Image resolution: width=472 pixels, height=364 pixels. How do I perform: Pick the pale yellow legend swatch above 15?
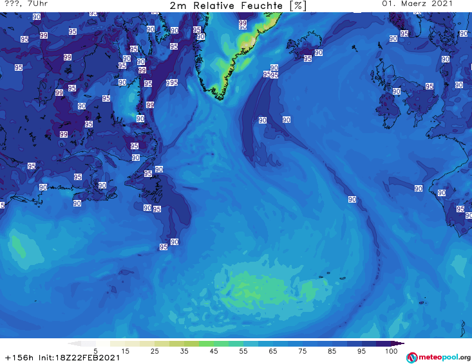pos(117,344)
